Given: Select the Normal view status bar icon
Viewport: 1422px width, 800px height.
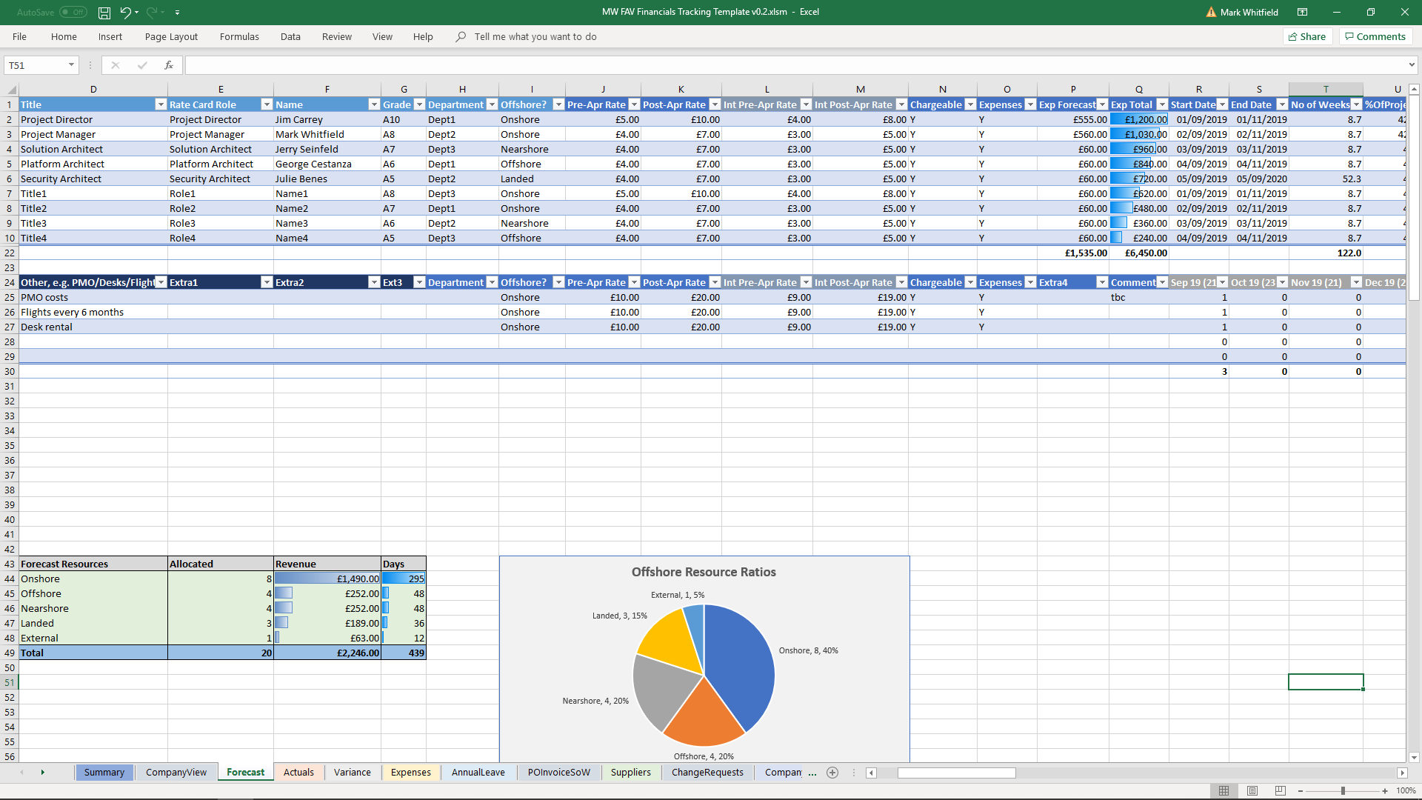Looking at the screenshot, I should click(x=1224, y=790).
